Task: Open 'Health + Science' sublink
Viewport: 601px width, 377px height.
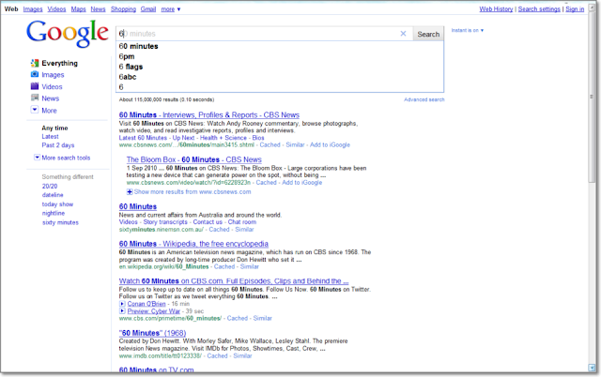Action: (223, 138)
